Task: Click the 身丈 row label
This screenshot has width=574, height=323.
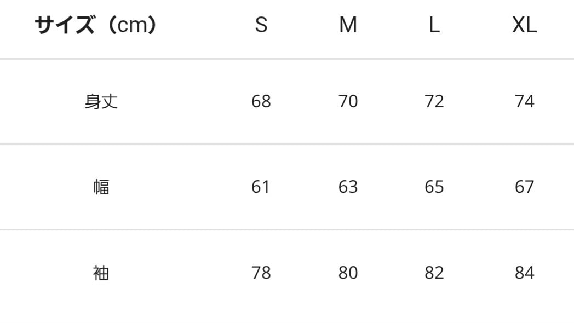Action: coord(101,101)
